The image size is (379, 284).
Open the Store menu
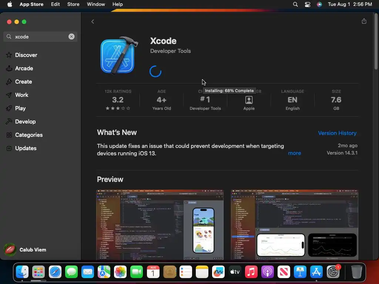73,4
